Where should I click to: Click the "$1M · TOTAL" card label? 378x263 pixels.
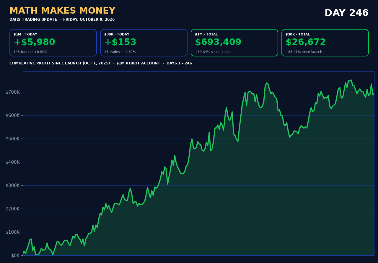pyautogui.click(x=206, y=35)
